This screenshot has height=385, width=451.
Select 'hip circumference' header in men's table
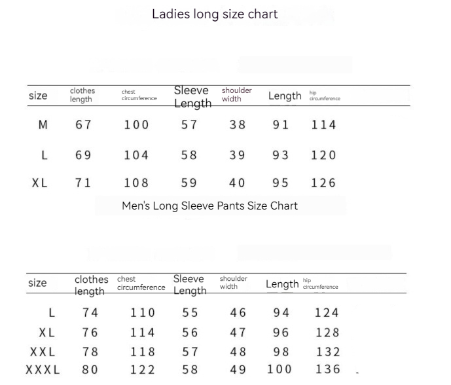click(320, 284)
